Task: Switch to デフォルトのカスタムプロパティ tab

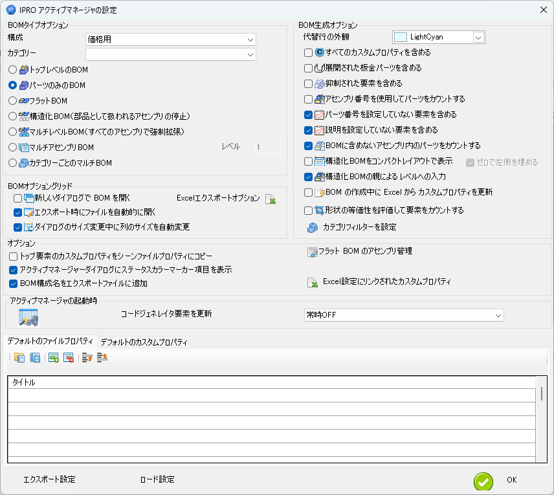Action: point(144,342)
